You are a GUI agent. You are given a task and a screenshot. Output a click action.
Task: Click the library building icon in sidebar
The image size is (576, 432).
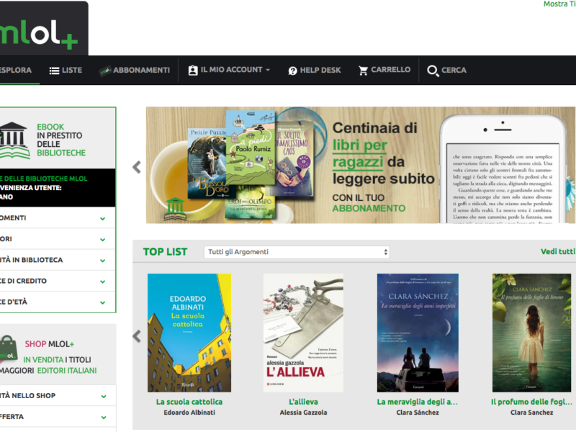point(14,140)
